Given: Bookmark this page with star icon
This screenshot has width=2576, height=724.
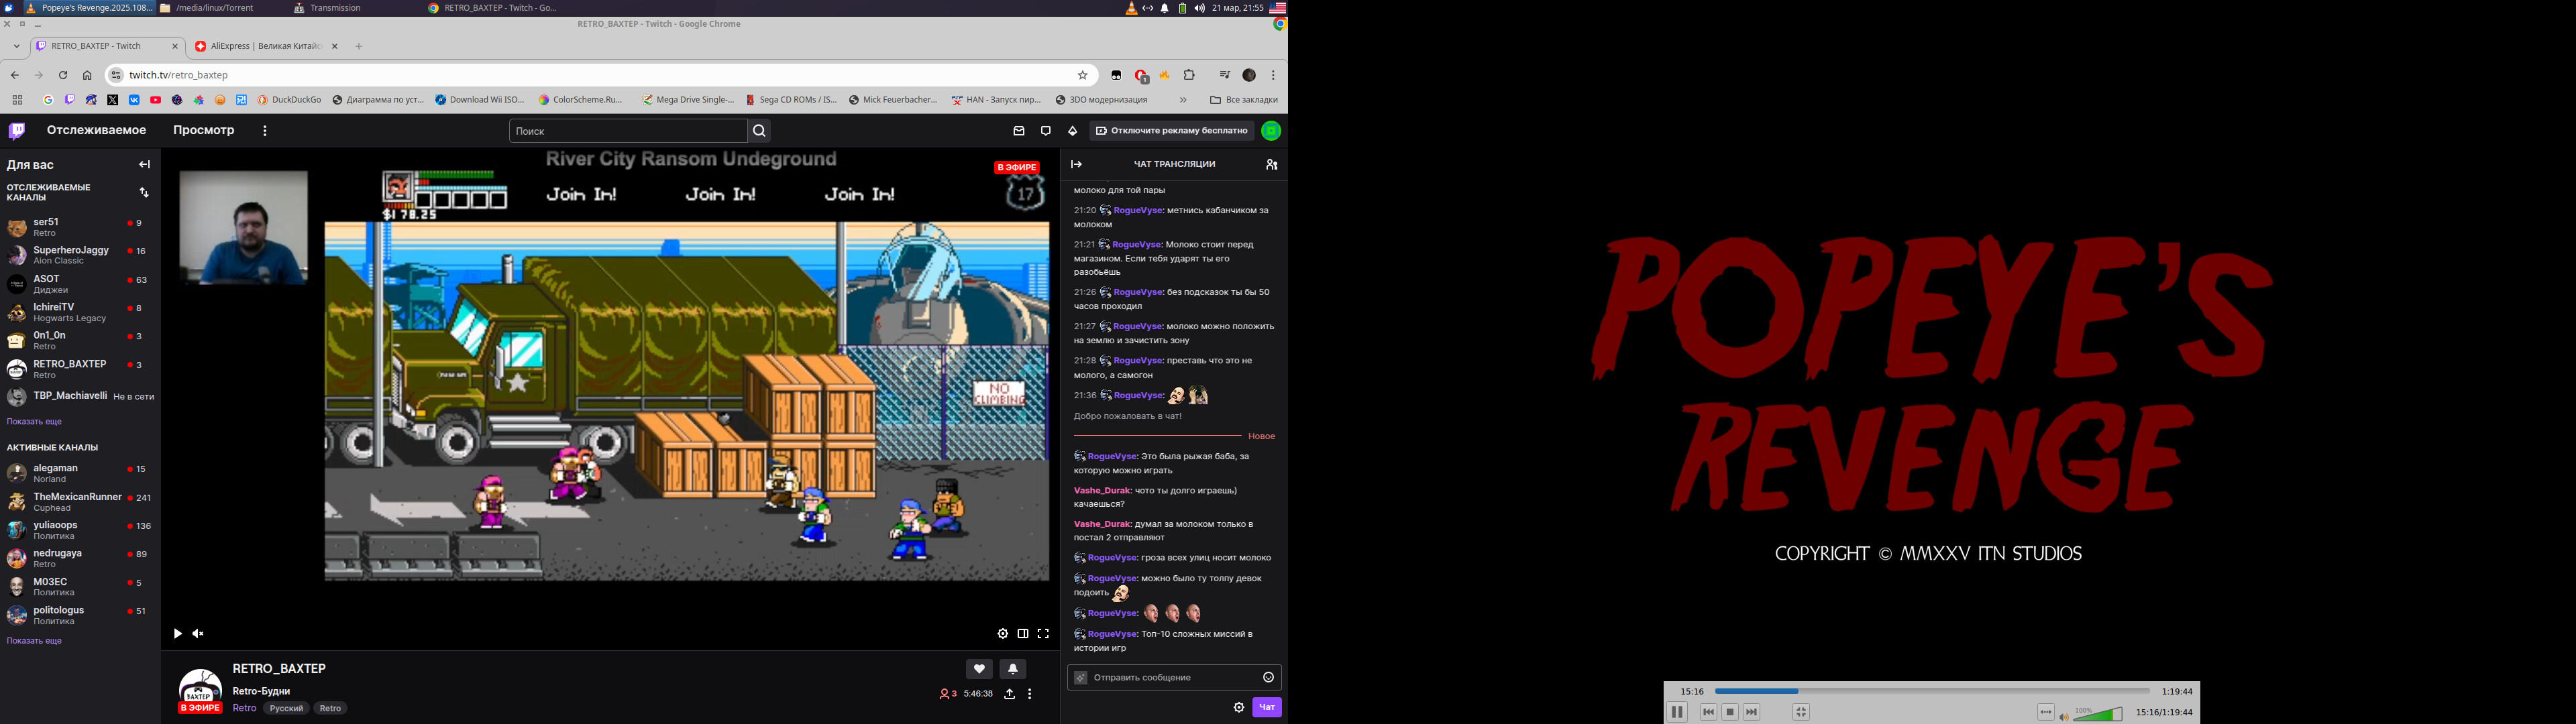Looking at the screenshot, I should [1082, 75].
